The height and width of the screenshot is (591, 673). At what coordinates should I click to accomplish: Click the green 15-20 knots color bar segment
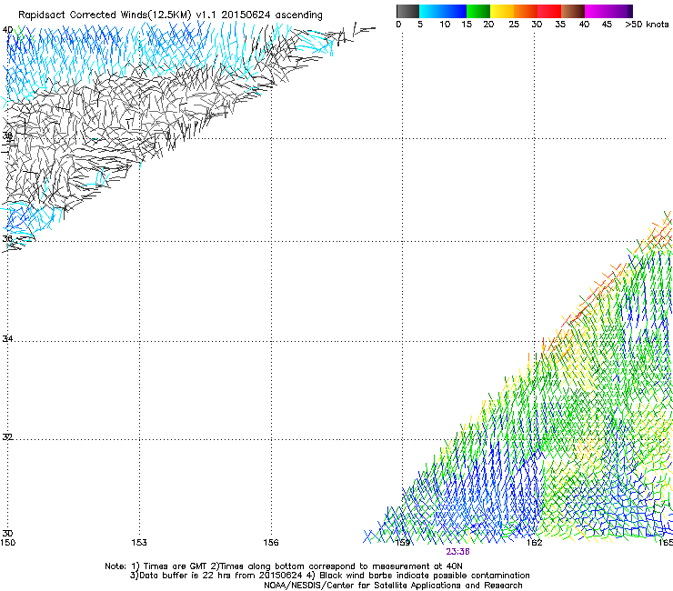point(478,11)
